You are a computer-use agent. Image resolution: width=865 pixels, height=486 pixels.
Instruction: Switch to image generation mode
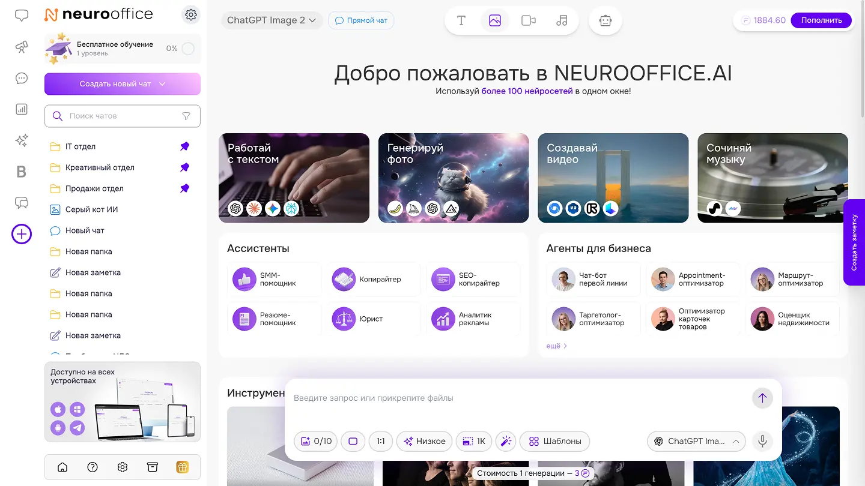[x=495, y=20]
